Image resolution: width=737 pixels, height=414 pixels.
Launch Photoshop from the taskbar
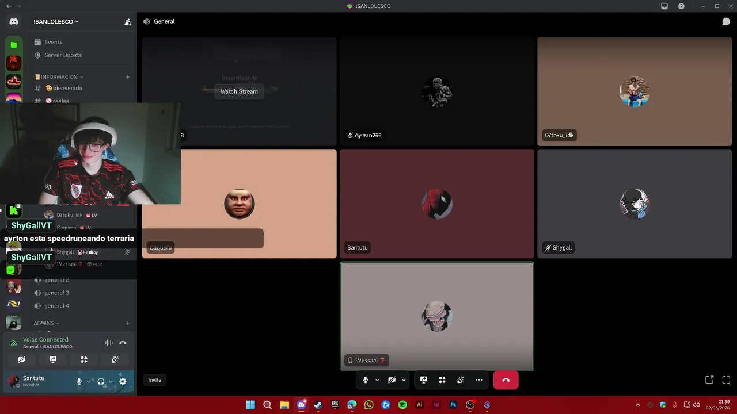tap(453, 405)
